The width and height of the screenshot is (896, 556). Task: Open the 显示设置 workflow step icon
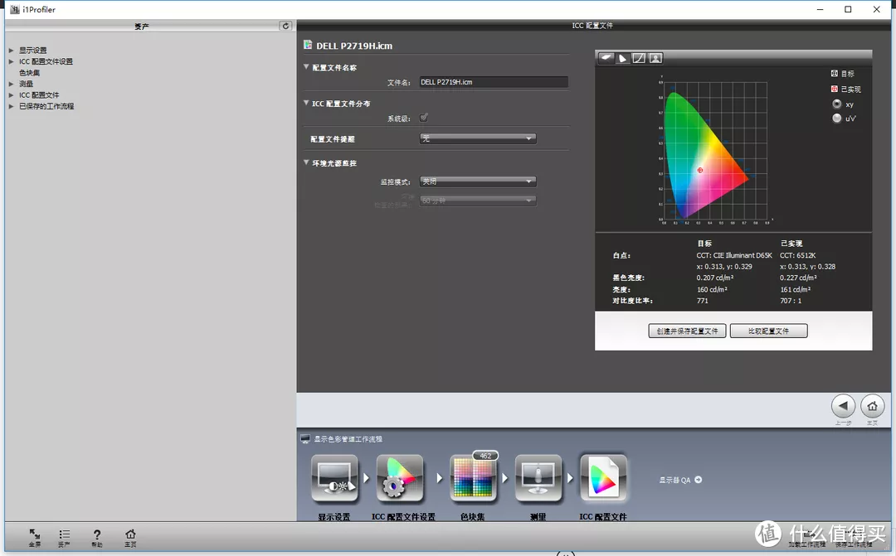click(335, 478)
